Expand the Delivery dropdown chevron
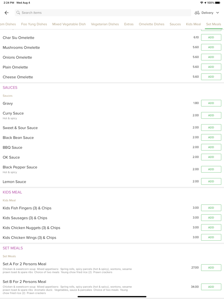Viewport: 224px width, 299px height. pos(218,13)
